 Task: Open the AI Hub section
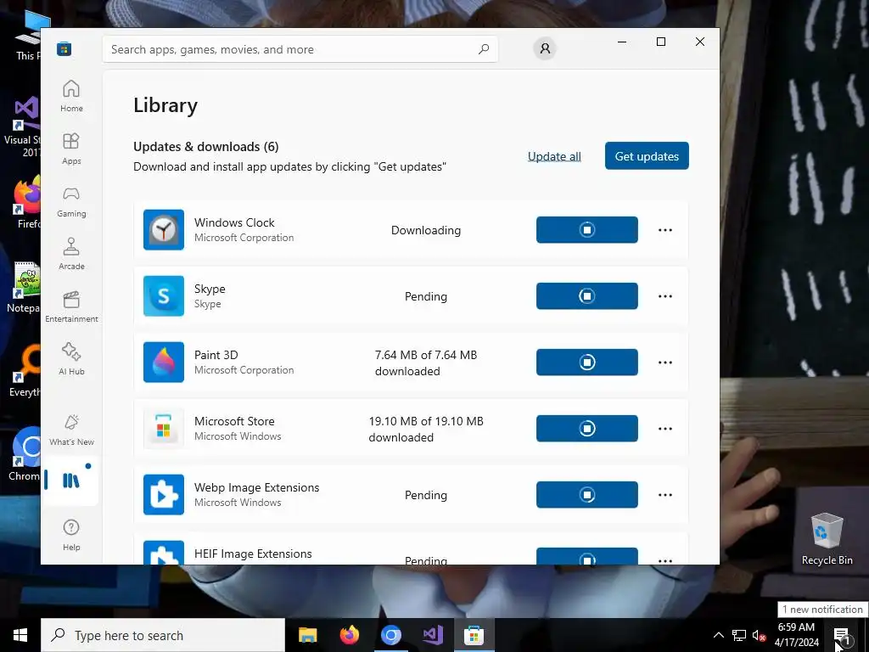[x=71, y=359]
